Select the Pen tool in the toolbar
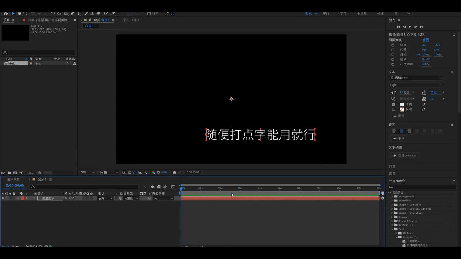 [x=72, y=13]
